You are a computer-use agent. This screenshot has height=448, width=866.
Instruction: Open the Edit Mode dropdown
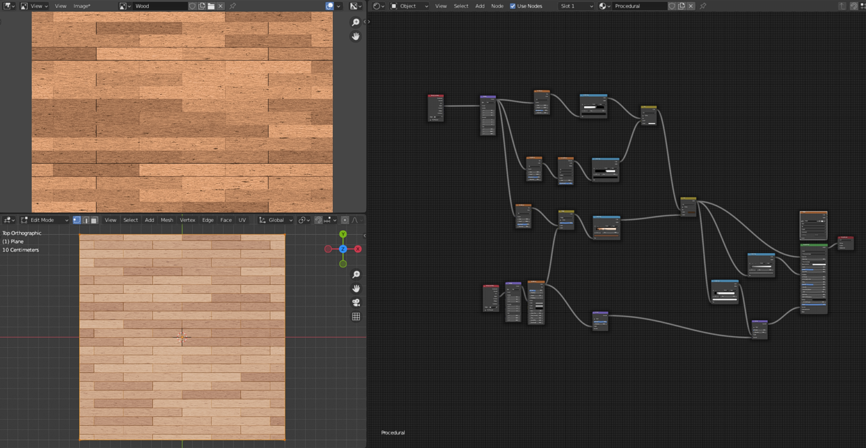[x=43, y=220]
